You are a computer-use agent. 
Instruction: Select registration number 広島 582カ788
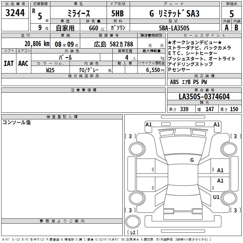[x=113, y=44]
